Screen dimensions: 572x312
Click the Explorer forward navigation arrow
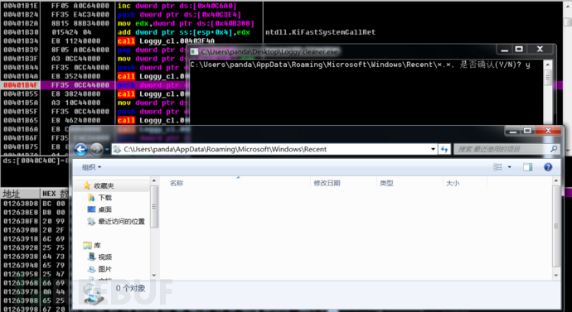coord(96,149)
